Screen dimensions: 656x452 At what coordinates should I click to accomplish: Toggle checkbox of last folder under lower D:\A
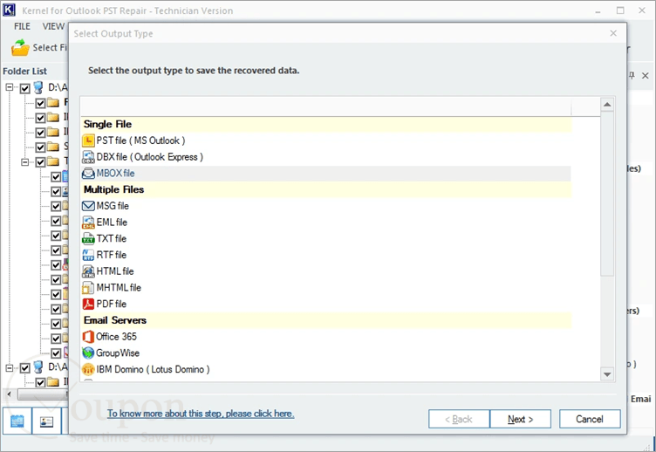click(40, 382)
